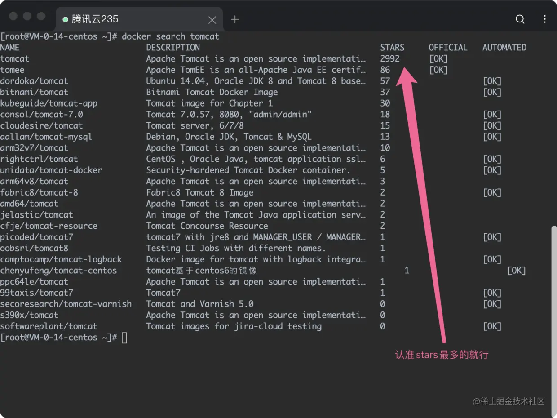Image resolution: width=557 pixels, height=418 pixels.
Task: Click the description 'Tomcat server, 6/7/8'
Action: tap(195, 126)
